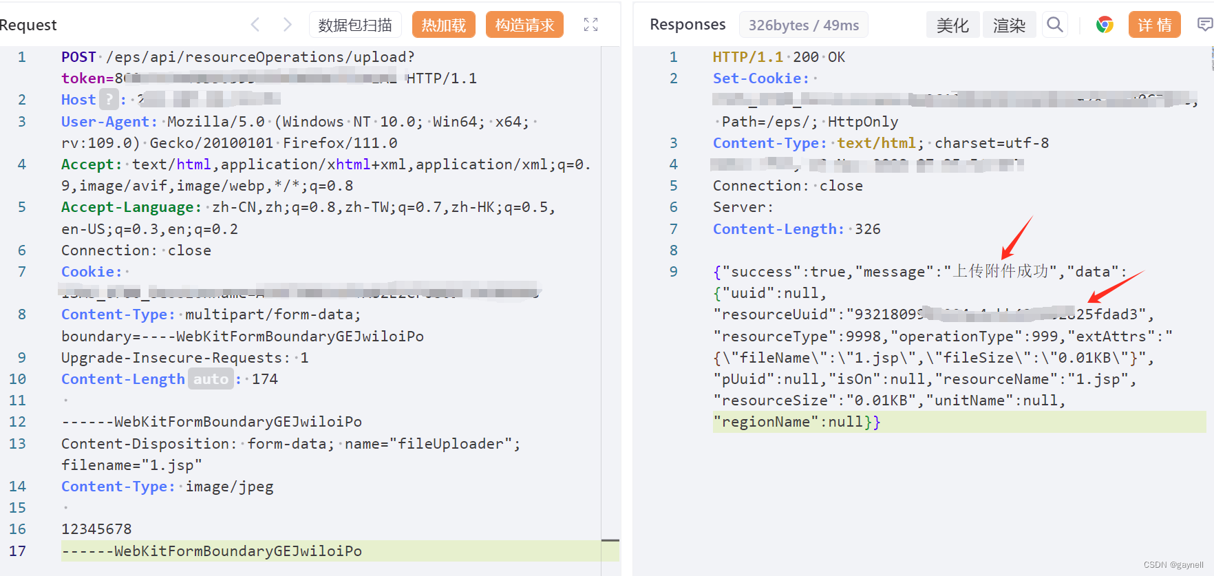Click the orange 详情 button

pos(1155,25)
